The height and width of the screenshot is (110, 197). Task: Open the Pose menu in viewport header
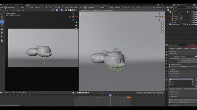click(x=22, y=10)
